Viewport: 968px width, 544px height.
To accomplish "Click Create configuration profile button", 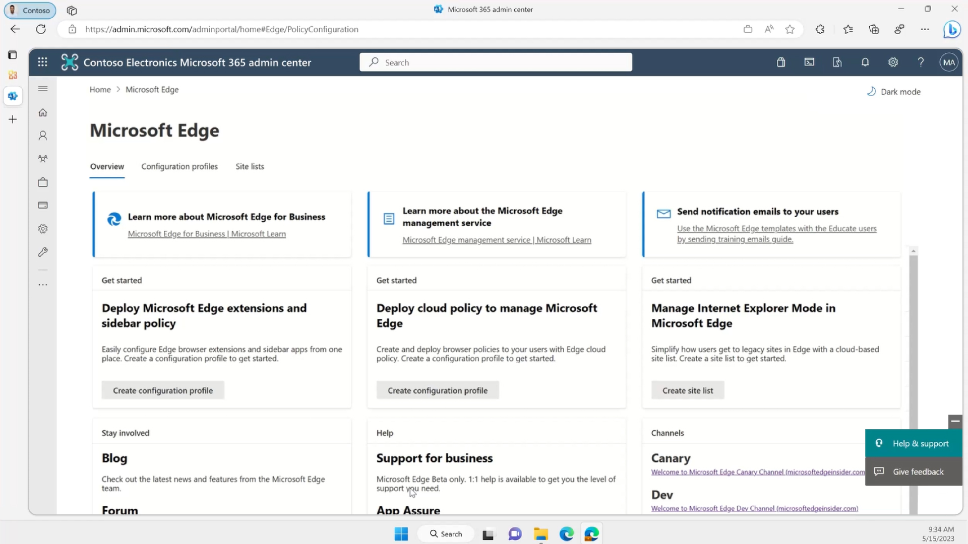I will click(x=163, y=390).
